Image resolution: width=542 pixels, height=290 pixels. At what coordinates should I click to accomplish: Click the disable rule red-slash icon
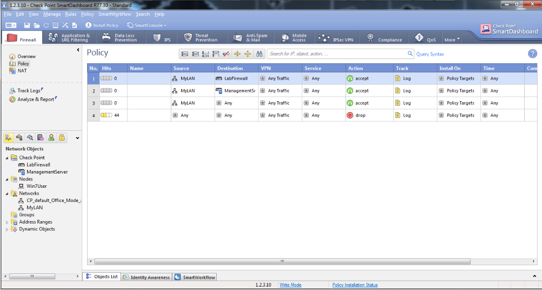coord(226,54)
